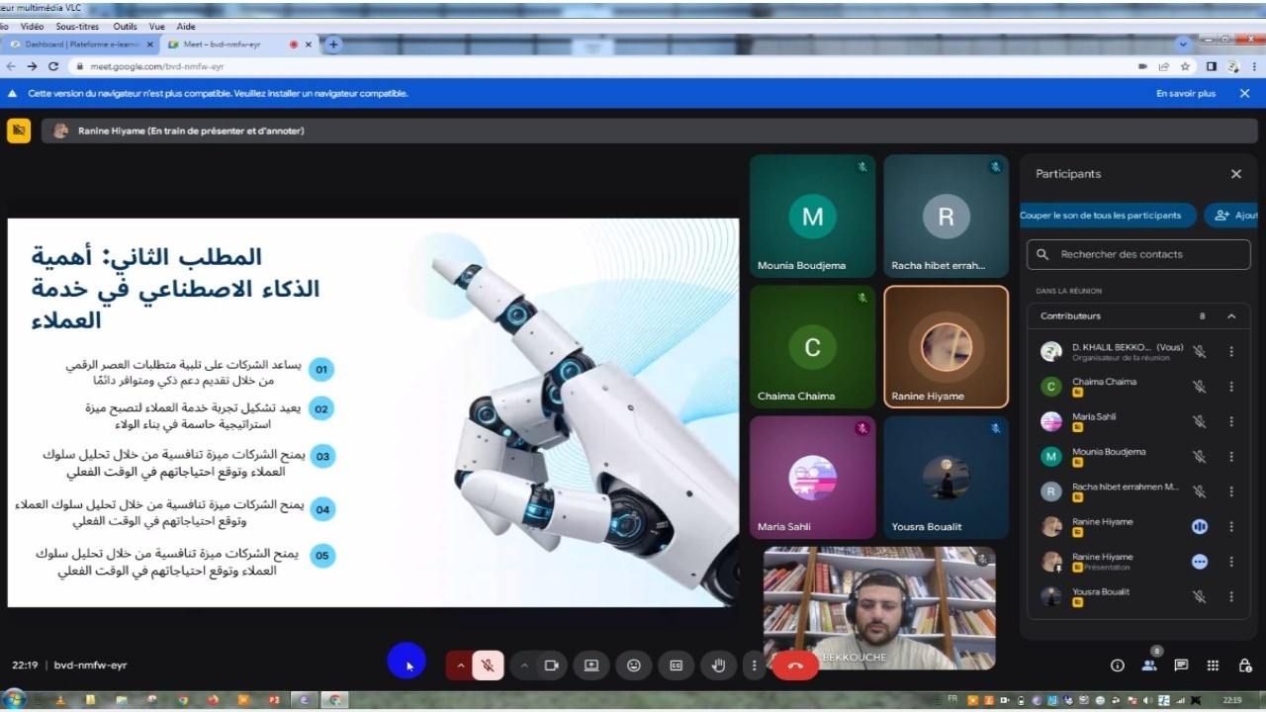Image resolution: width=1266 pixels, height=712 pixels.
Task: Click the self-view BEKKOUCHE video tile
Action: (879, 608)
